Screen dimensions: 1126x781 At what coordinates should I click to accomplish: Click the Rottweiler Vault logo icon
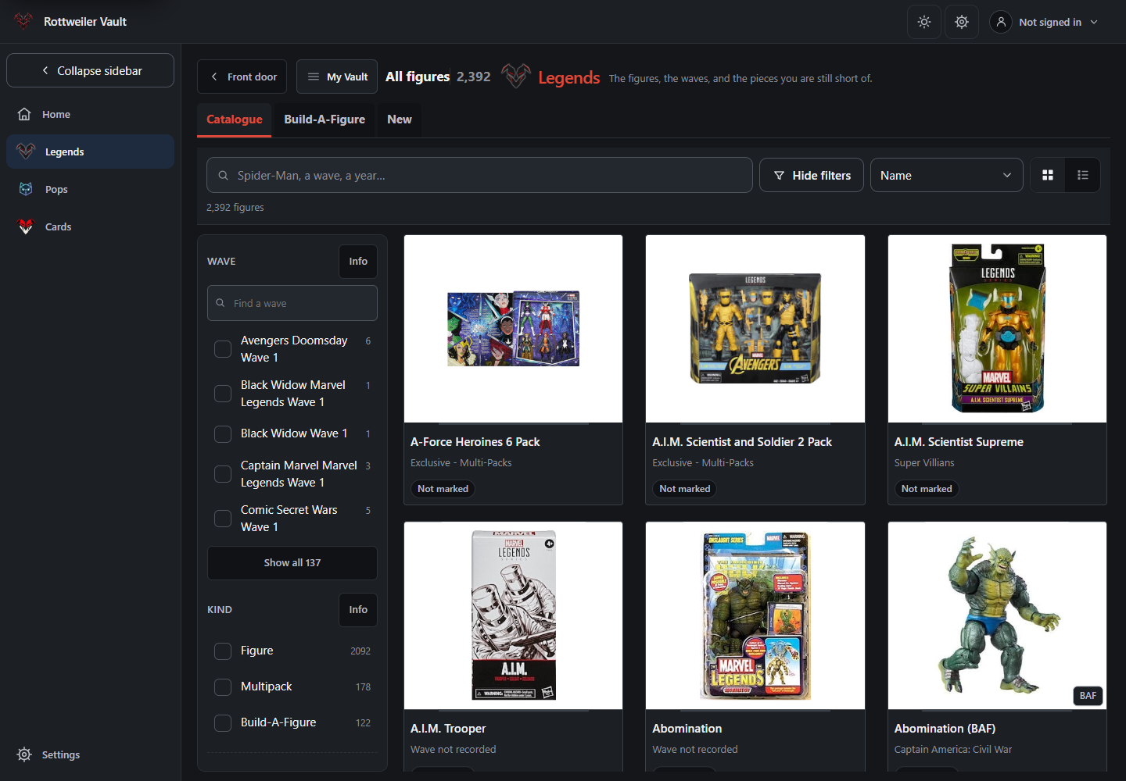23,21
